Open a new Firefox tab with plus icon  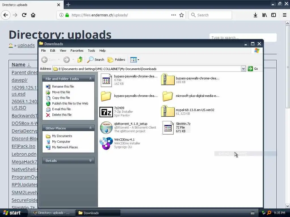click(68, 5)
